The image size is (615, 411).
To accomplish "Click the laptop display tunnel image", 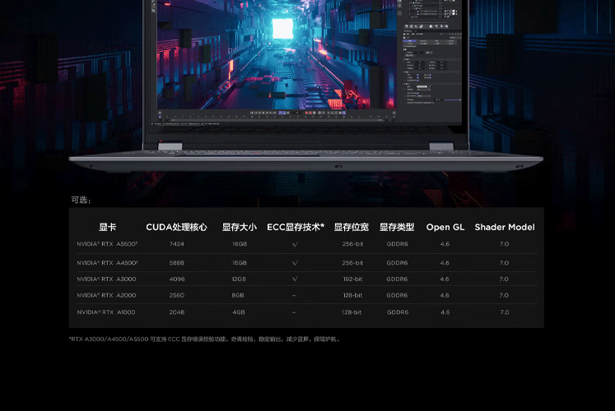I will pyautogui.click(x=277, y=54).
